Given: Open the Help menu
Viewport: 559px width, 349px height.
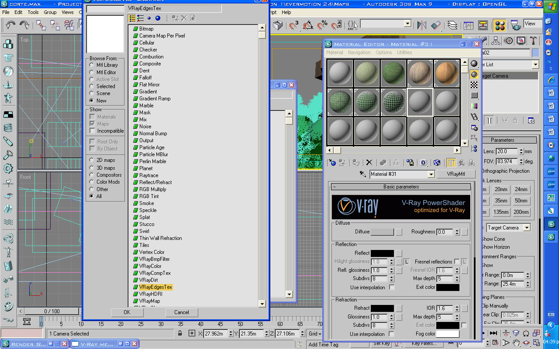Looking at the screenshot, I should point(286,12).
